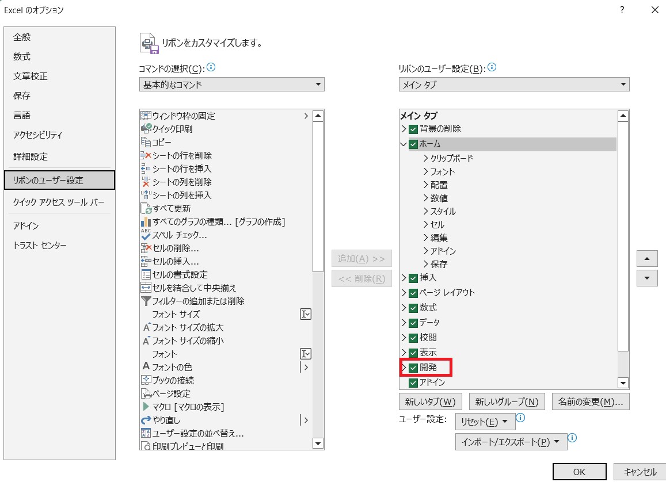Click the Redo (やり直し) arrow icon
This screenshot has width=666, height=482.
pos(146,420)
